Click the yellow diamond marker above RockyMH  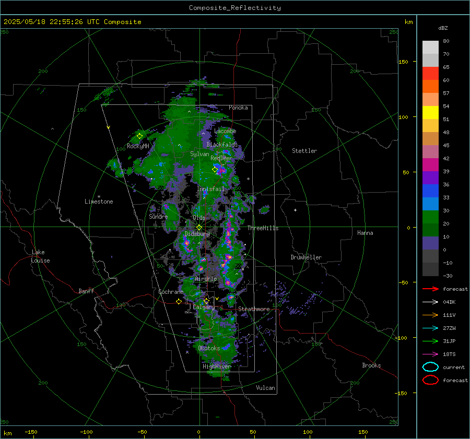coord(139,136)
